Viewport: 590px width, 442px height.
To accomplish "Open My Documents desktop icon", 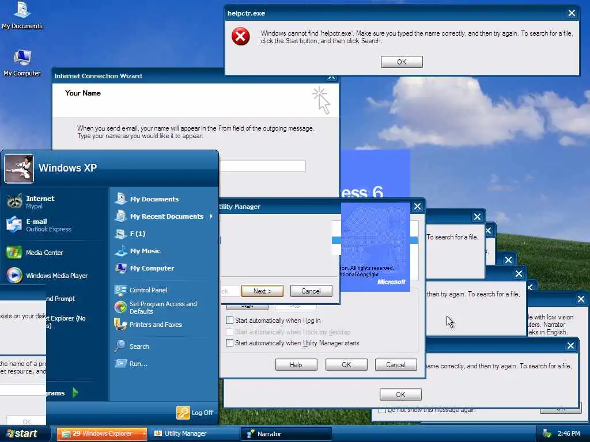I will (x=22, y=15).
